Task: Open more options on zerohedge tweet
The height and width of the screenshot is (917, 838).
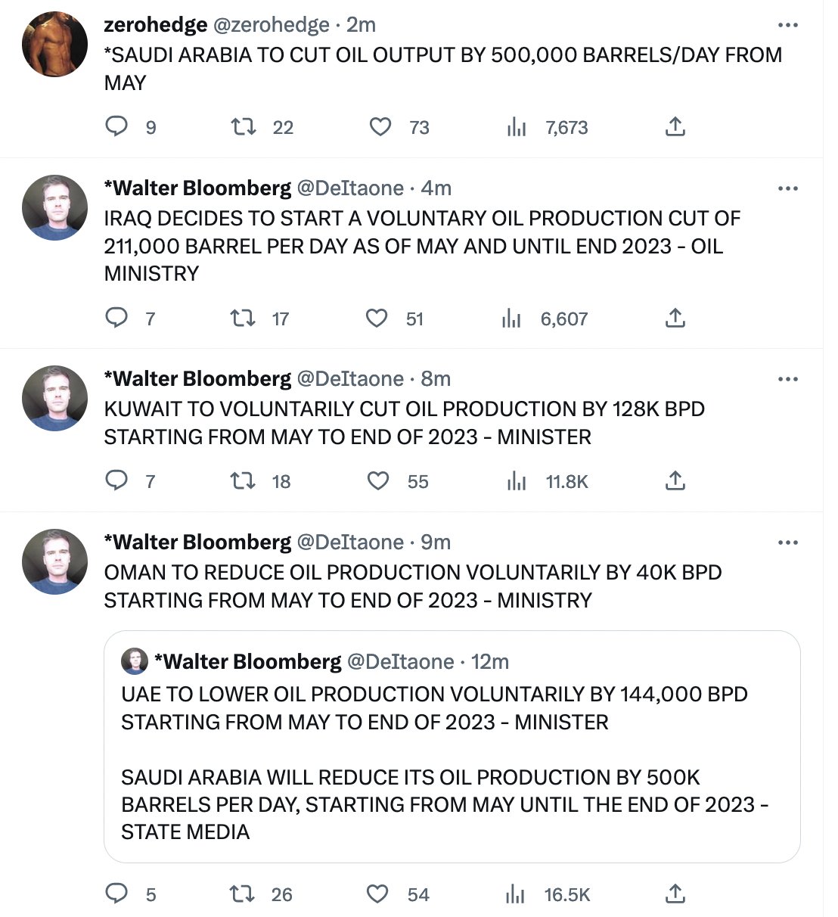Action: click(787, 26)
